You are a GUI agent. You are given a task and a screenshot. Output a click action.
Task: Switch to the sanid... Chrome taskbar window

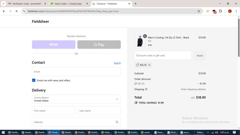pos(146,132)
